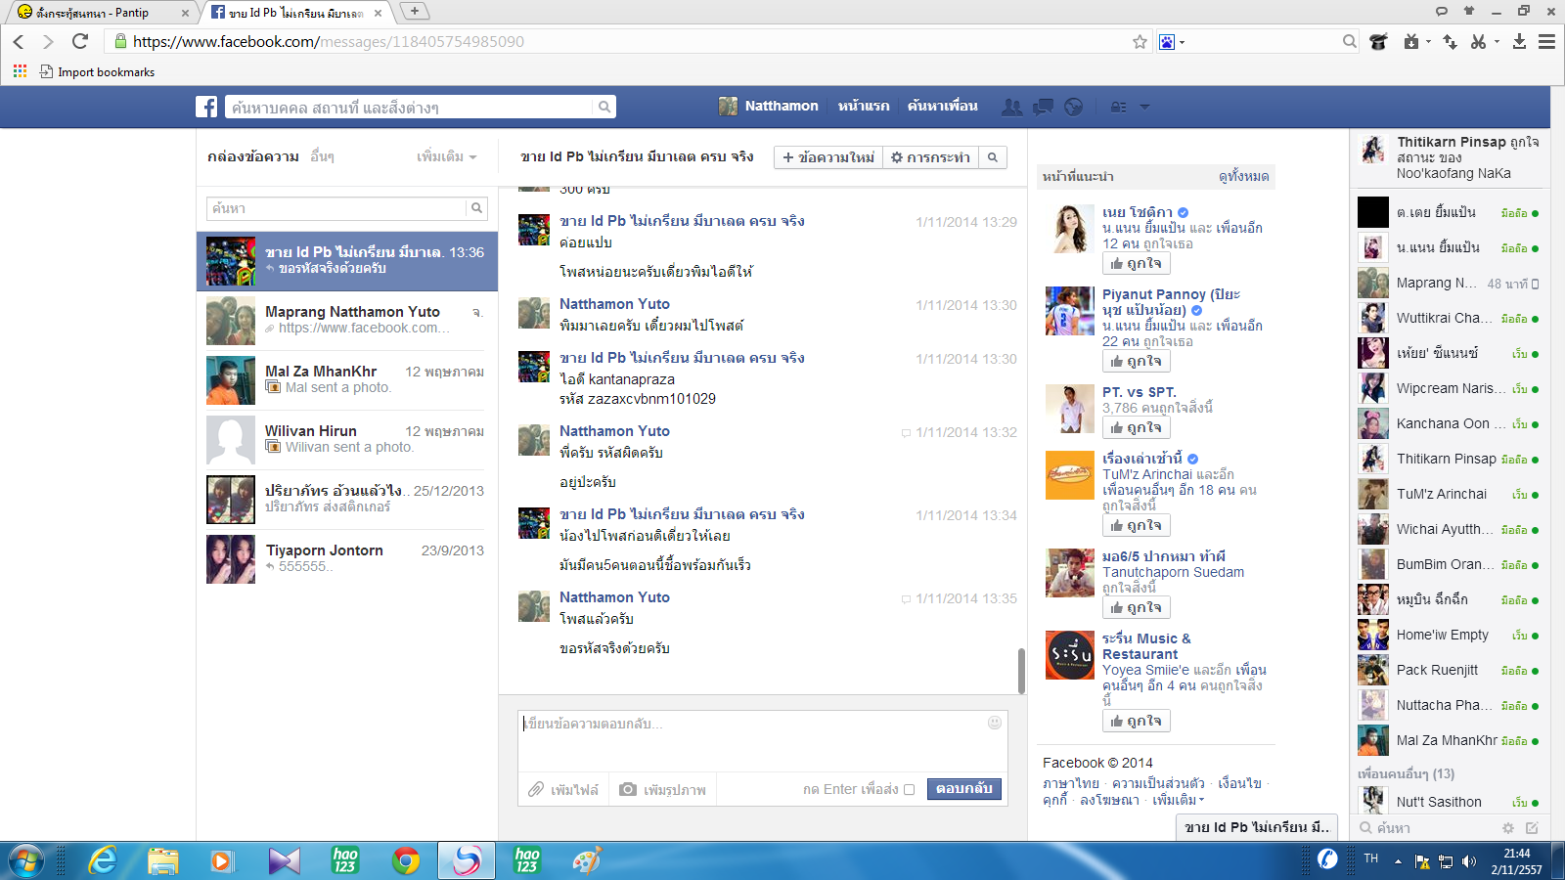Open Mal Za MhanKhr conversation
The height and width of the screenshot is (880, 1565).
pyautogui.click(x=347, y=380)
